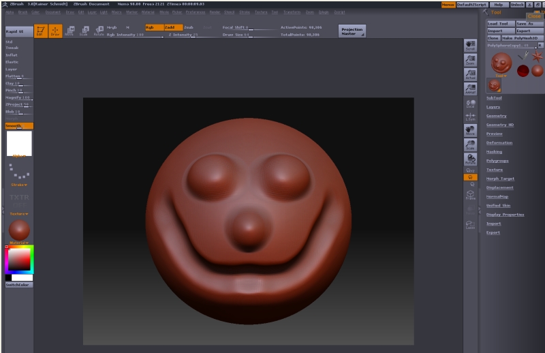Viewport: 545px width, 353px height.
Task: Select the Smooth brush in left panel
Action: [19, 126]
